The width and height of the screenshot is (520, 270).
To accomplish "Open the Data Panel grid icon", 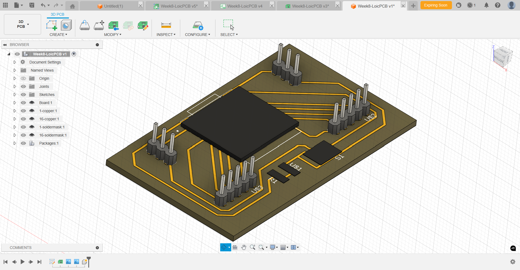I will pyautogui.click(x=5, y=5).
